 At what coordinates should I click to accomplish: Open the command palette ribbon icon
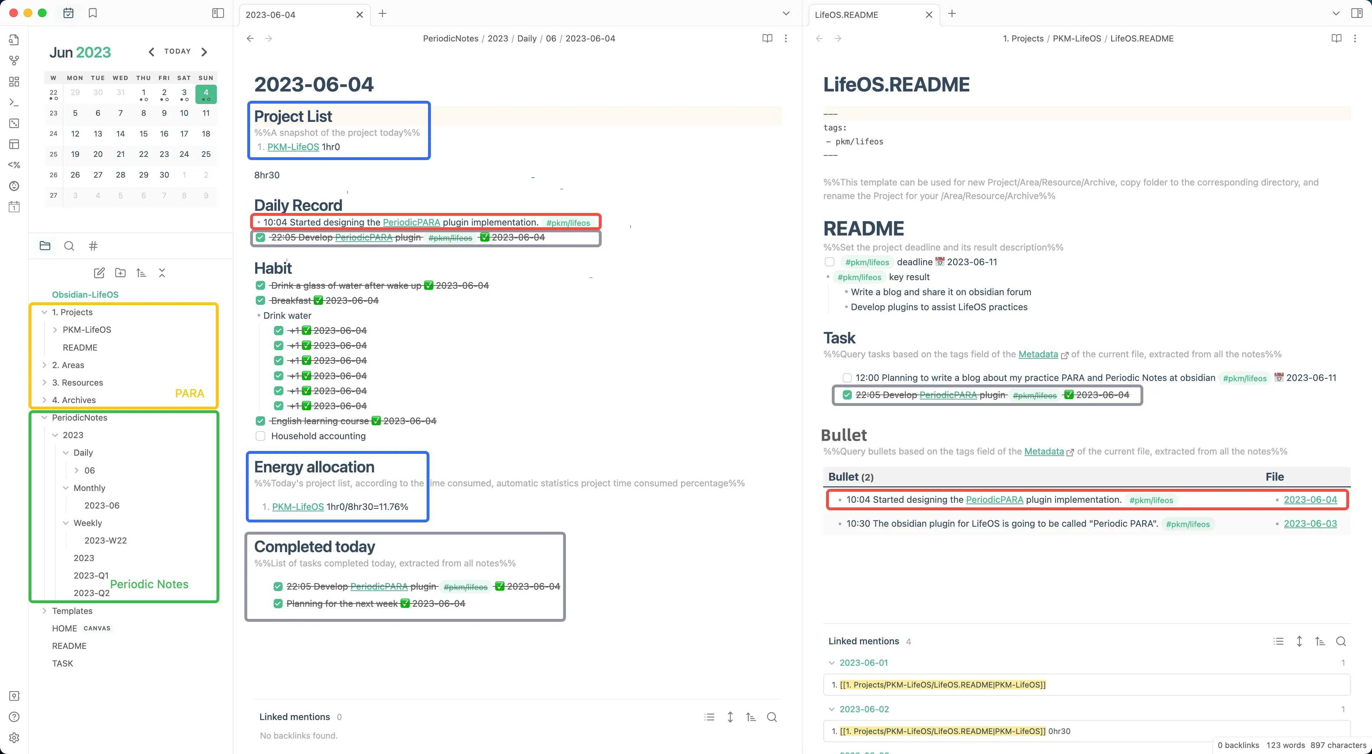[x=14, y=102]
